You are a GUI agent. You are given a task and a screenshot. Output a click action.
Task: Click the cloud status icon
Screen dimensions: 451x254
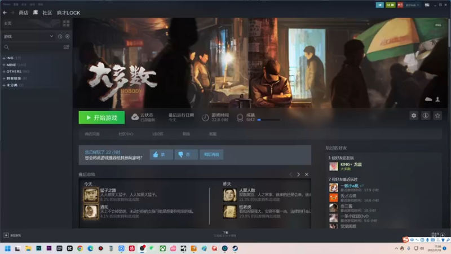tap(135, 117)
